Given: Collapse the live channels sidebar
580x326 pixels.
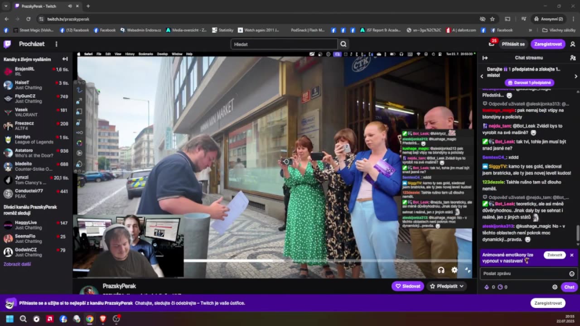Looking at the screenshot, I should click(x=65, y=59).
